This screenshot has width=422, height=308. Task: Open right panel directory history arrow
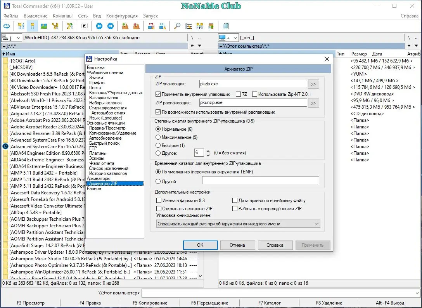pos(416,46)
